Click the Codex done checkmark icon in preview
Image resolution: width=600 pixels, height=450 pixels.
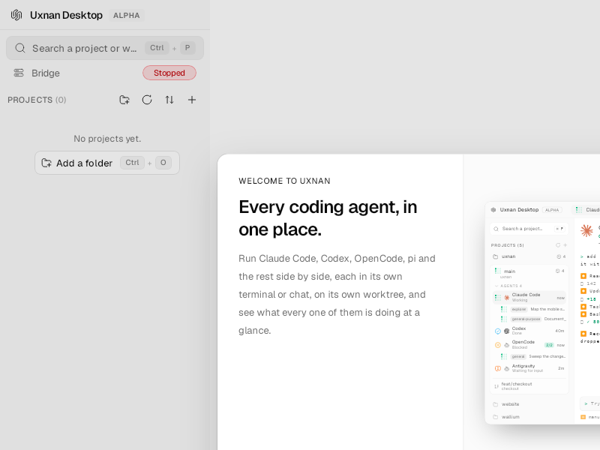(498, 331)
